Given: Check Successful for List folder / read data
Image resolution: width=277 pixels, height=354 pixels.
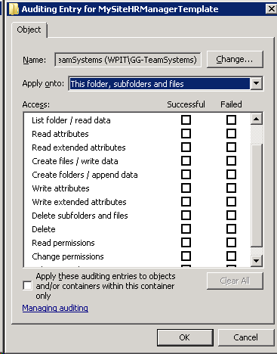Looking at the screenshot, I should [x=186, y=120].
